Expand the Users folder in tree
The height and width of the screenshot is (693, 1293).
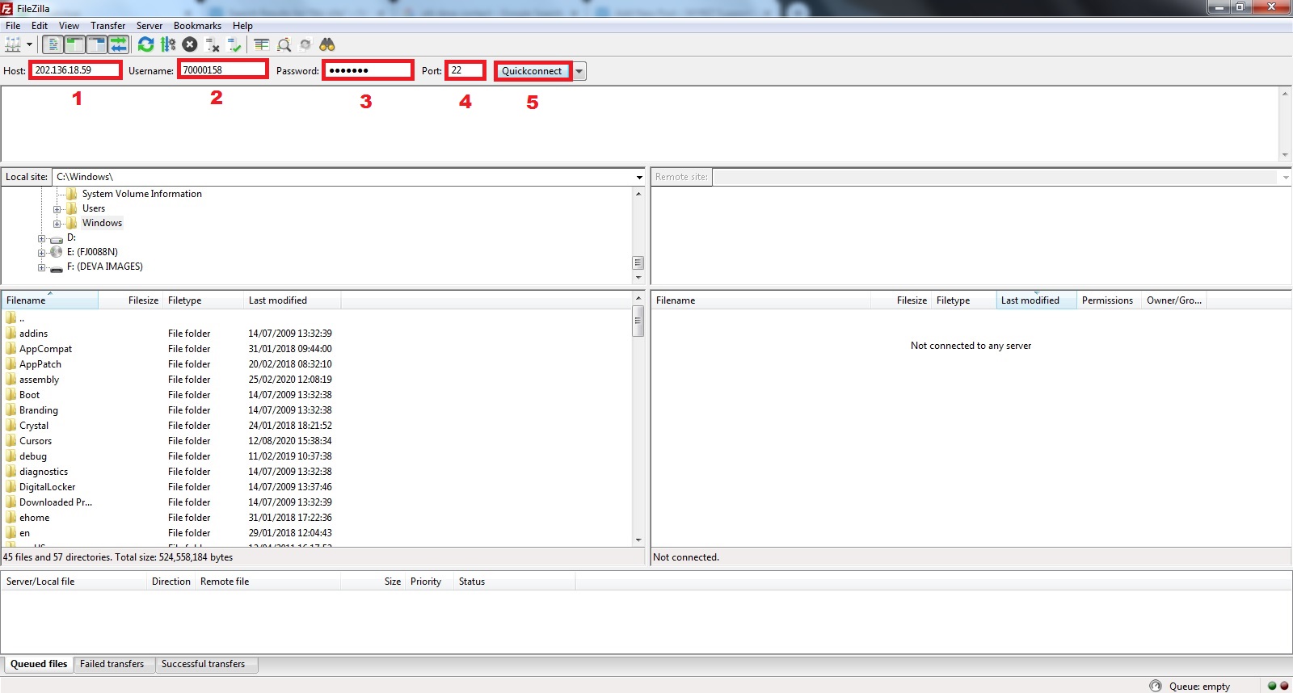(57, 209)
